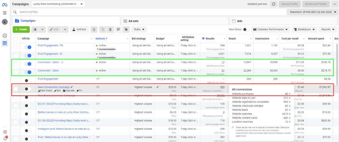The height and width of the screenshot is (142, 339).
Task: Click the inline Edit under New Conversions Campaign
Action: click(x=57, y=90)
